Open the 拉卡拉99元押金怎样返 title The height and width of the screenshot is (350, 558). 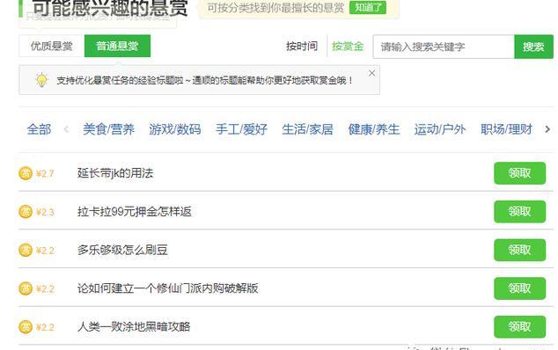pos(135,212)
